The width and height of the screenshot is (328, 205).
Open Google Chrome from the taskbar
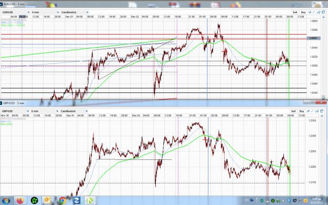coord(62,201)
